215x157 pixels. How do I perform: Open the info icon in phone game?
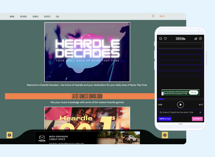point(161,39)
